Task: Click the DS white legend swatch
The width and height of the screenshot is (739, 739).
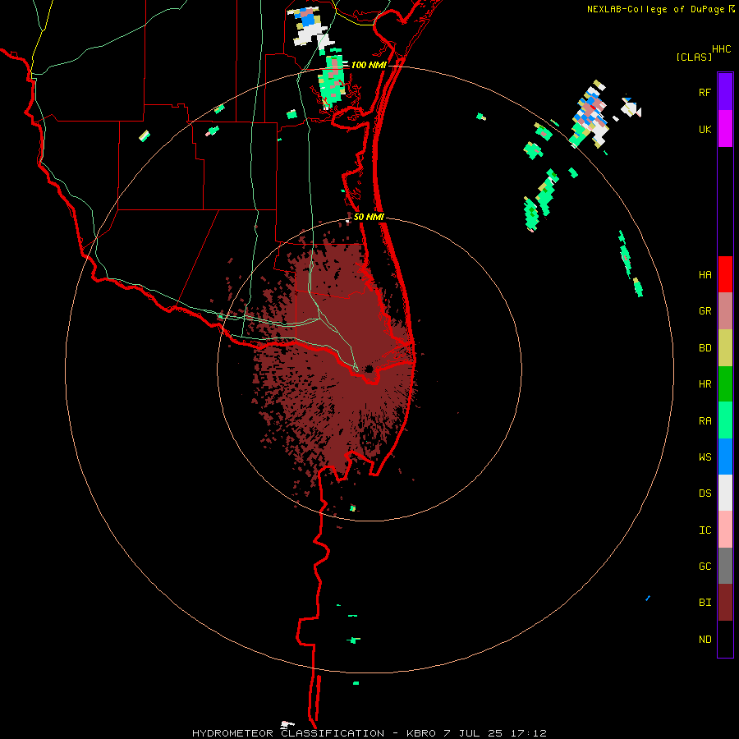Action: click(x=725, y=493)
